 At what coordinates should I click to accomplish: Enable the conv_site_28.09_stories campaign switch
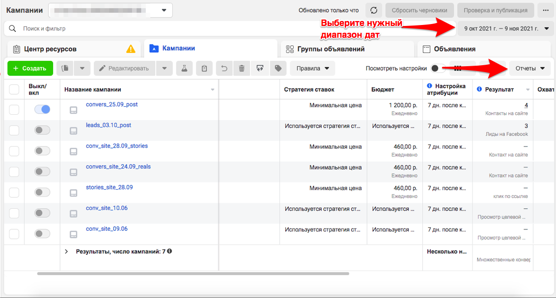pos(42,151)
